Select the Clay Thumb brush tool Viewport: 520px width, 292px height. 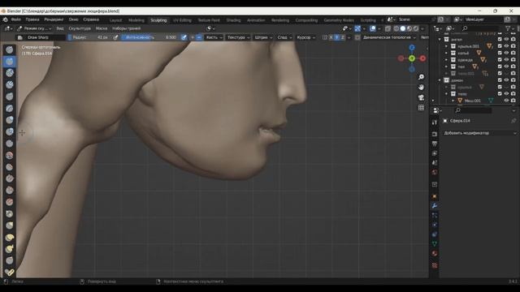point(10,97)
